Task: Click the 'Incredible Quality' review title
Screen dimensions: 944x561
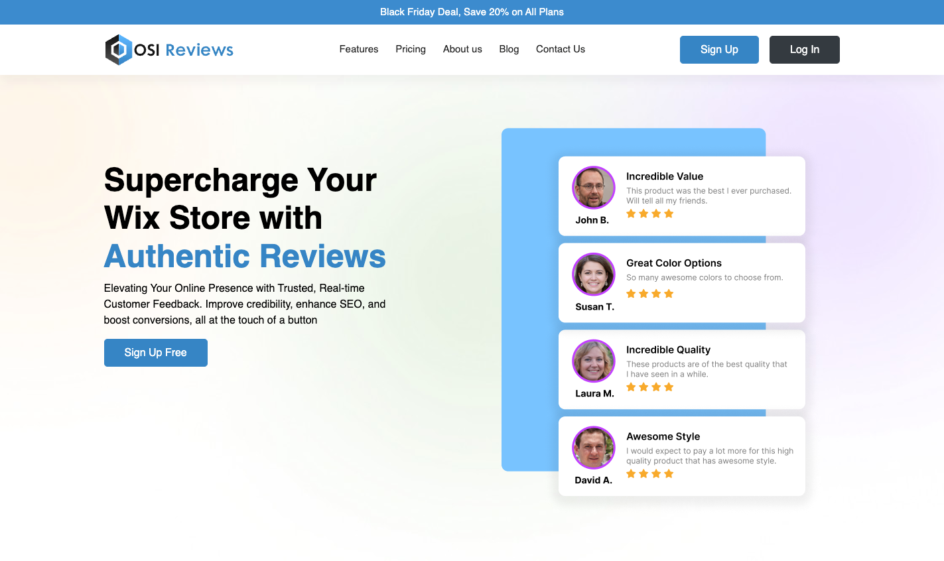Action: pyautogui.click(x=669, y=350)
